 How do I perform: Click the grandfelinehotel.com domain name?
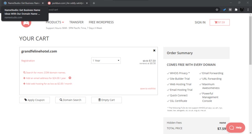click(x=39, y=51)
